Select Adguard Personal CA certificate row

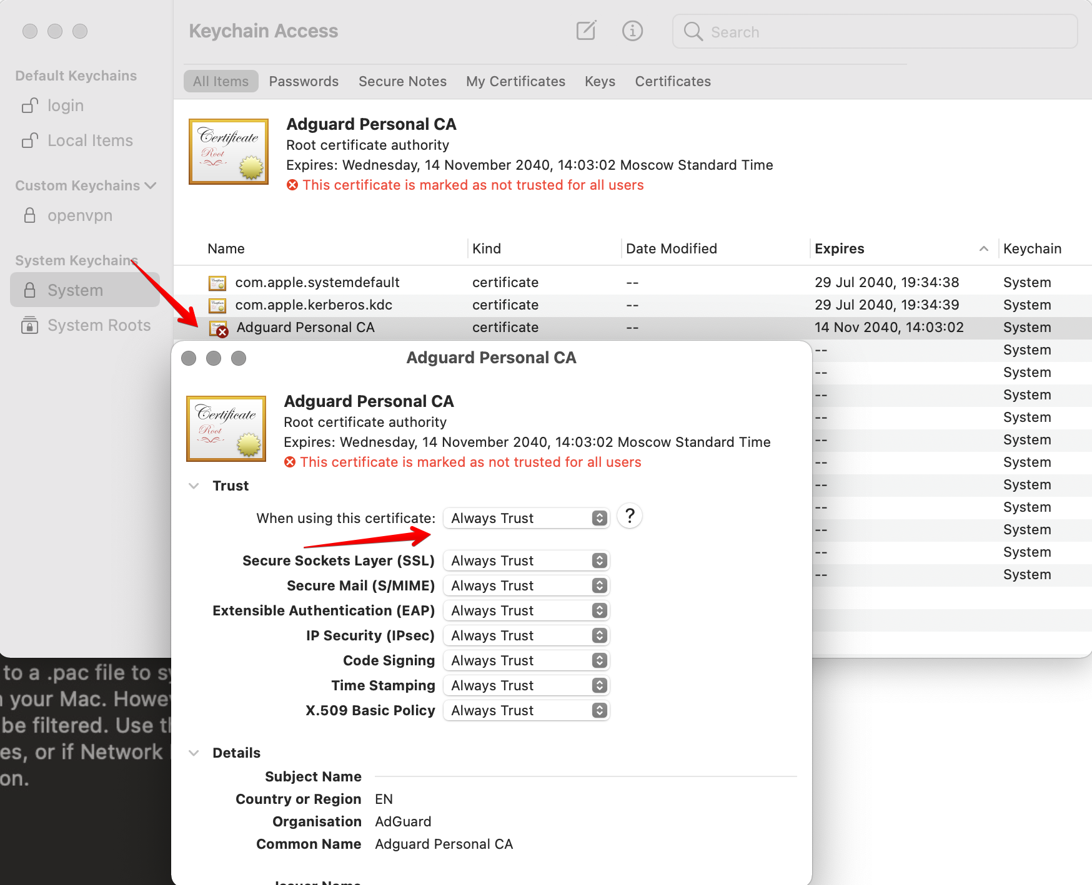tap(632, 327)
